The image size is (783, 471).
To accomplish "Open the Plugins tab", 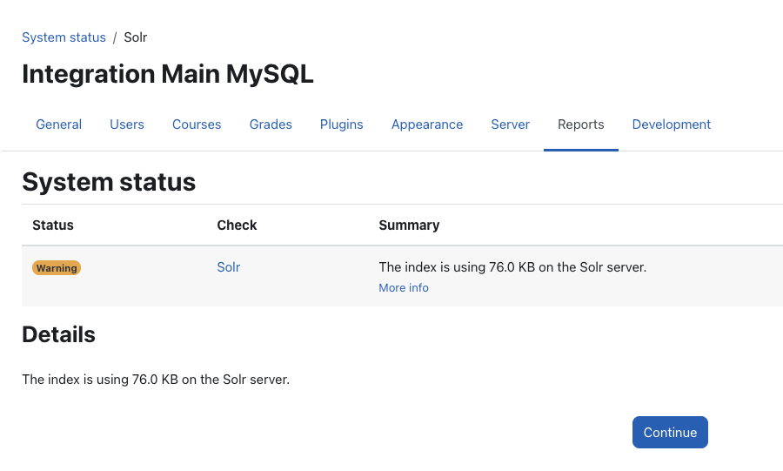I will pyautogui.click(x=342, y=124).
